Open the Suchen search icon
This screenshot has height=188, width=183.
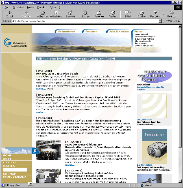85,13
